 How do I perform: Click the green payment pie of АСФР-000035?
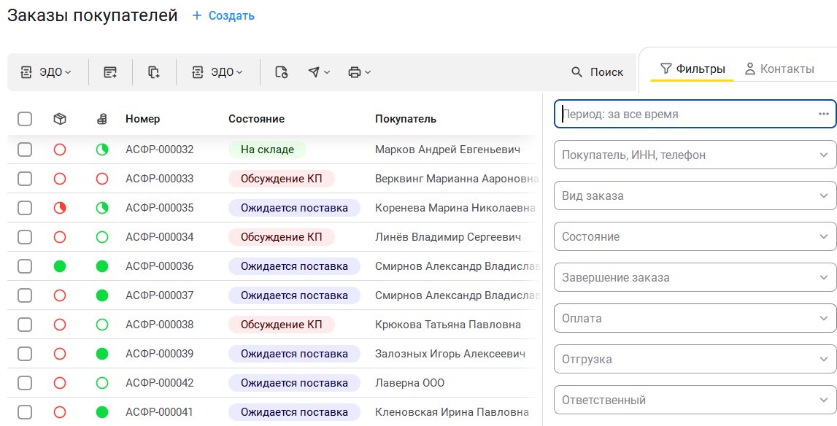102,208
